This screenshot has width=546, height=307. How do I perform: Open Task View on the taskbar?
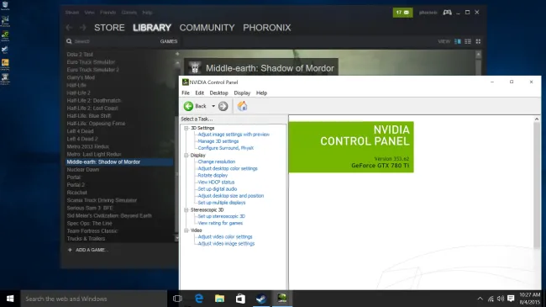pyautogui.click(x=177, y=299)
